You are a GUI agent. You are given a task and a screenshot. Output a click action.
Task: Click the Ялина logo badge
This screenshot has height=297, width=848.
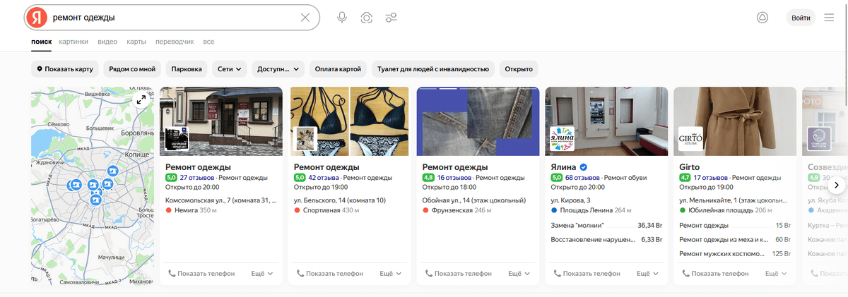[562, 138]
